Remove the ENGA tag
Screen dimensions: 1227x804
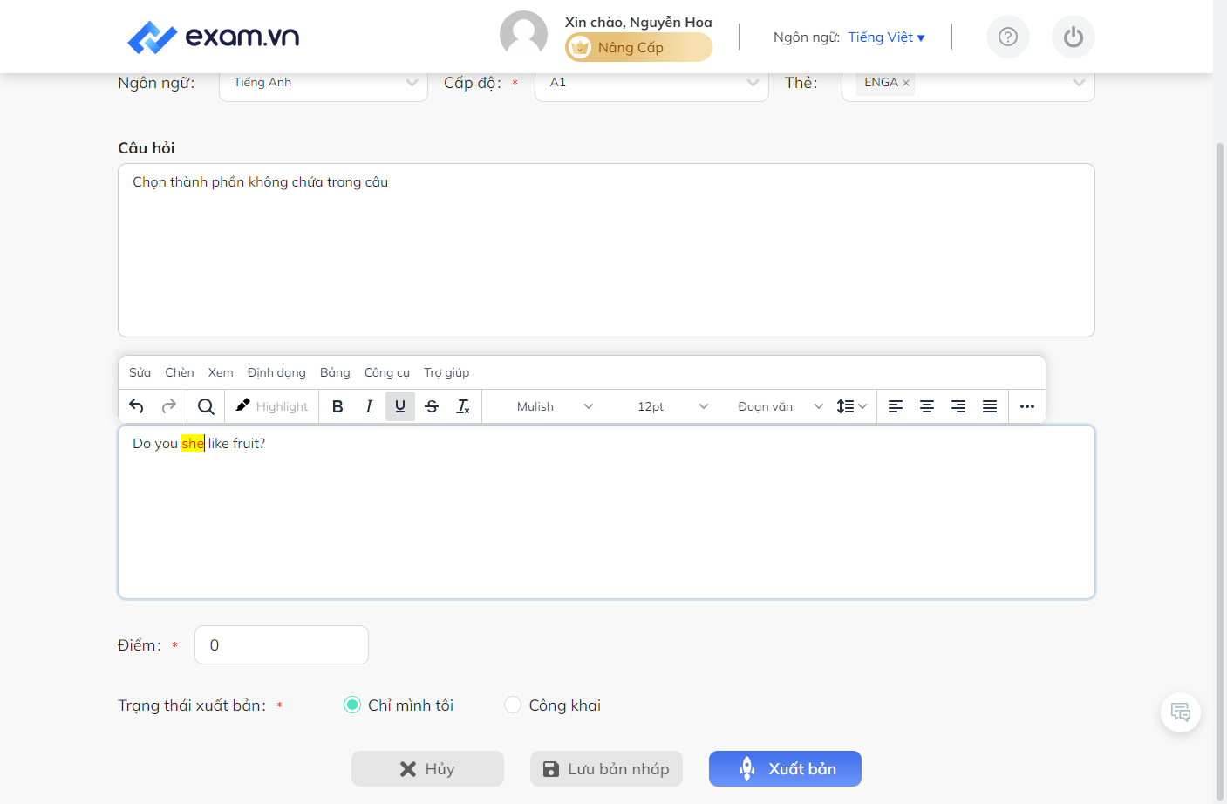point(906,83)
